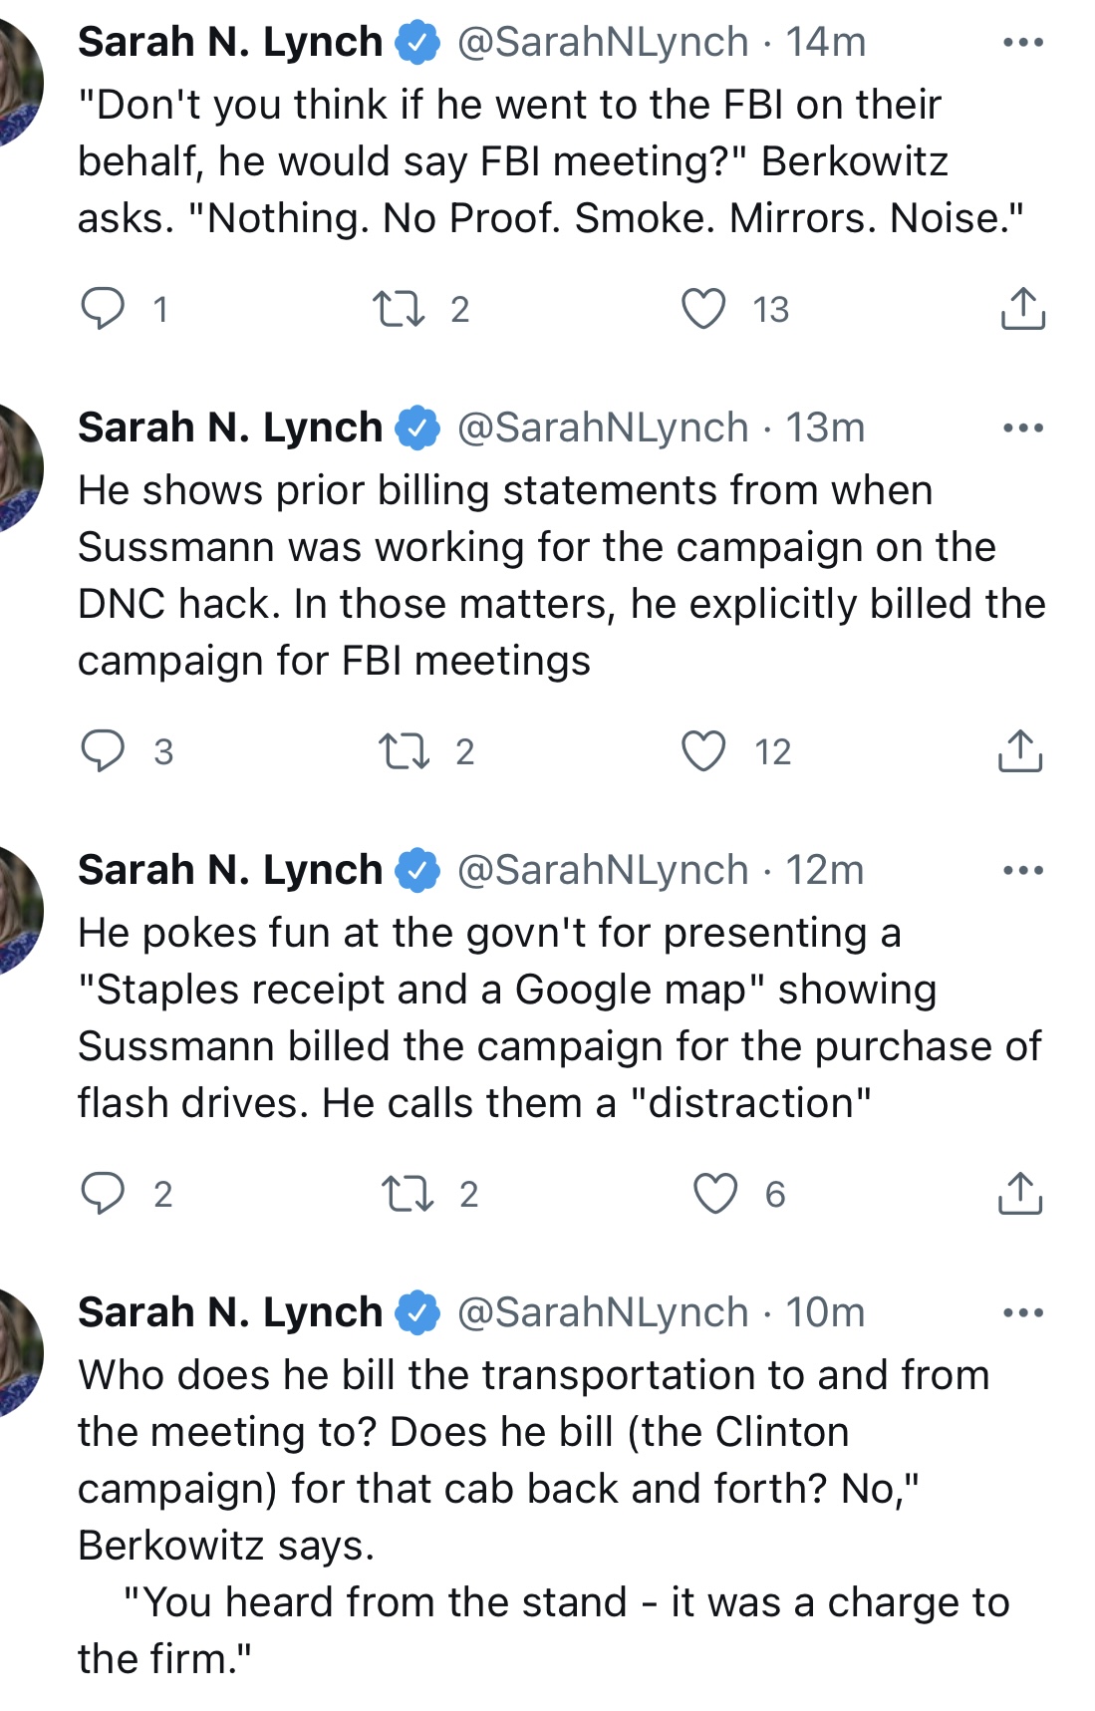This screenshot has height=1711, width=1095.
Task: Retweet the 13m billing statements tweet
Action: coord(404,751)
